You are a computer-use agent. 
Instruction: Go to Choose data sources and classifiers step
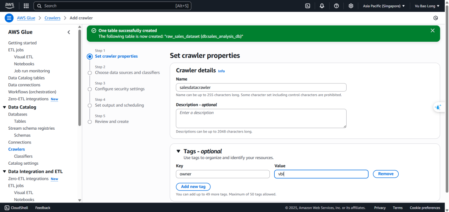coord(127,72)
